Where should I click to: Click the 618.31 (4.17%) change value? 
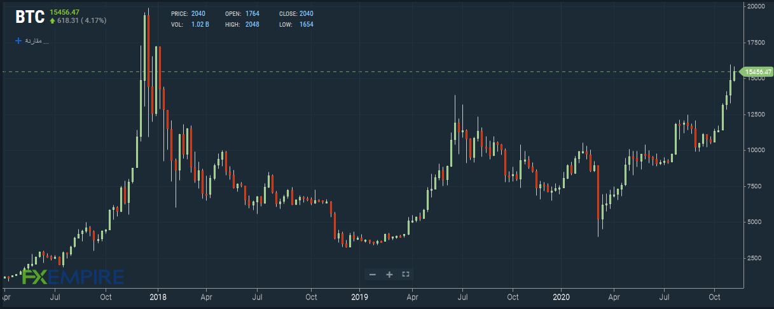[x=82, y=21]
